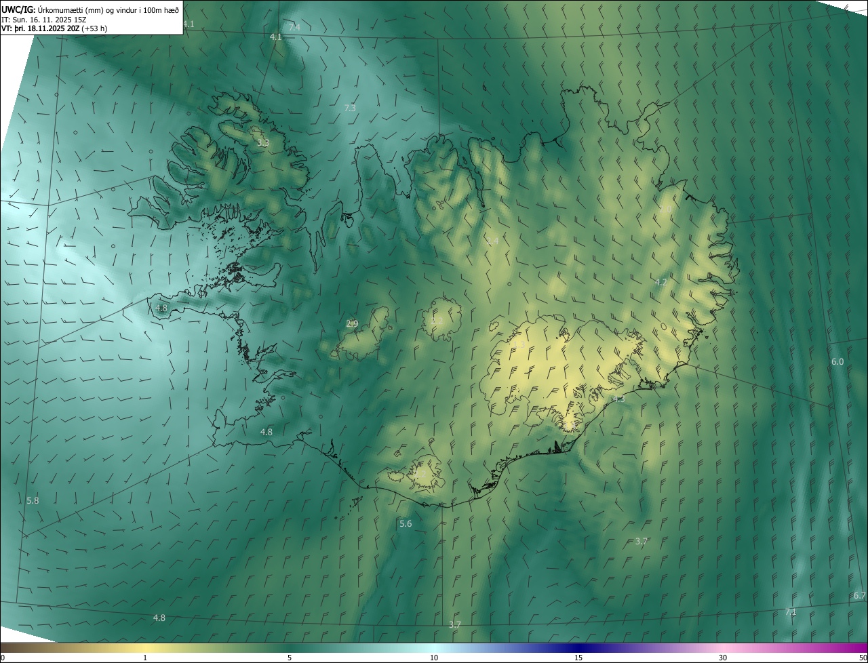868x663 pixels.
Task: Click the 1.3 value label on Vatnajökull glacier
Action: pos(520,344)
